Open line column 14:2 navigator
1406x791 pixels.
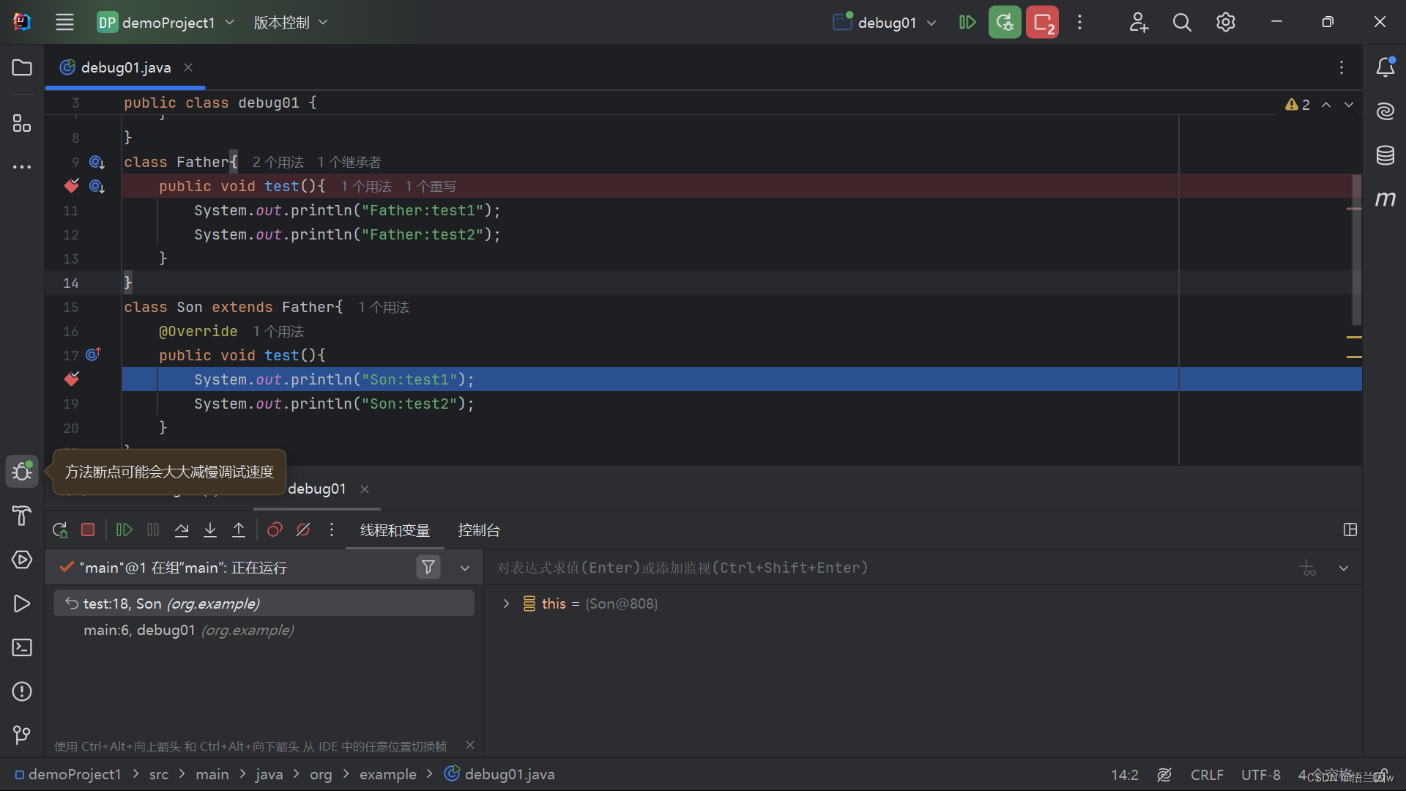click(1125, 775)
